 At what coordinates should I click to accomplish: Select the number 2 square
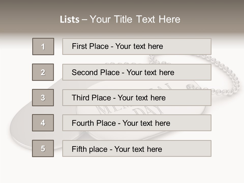click(x=43, y=72)
